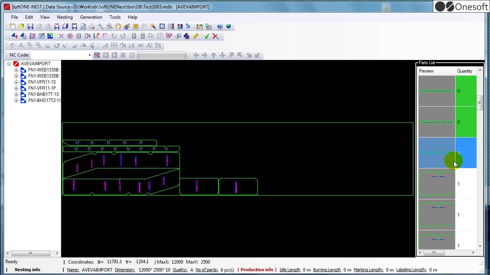This screenshot has width=490, height=275.
Task: Click the 'No of parts:' status text
Action: [x=207, y=270]
